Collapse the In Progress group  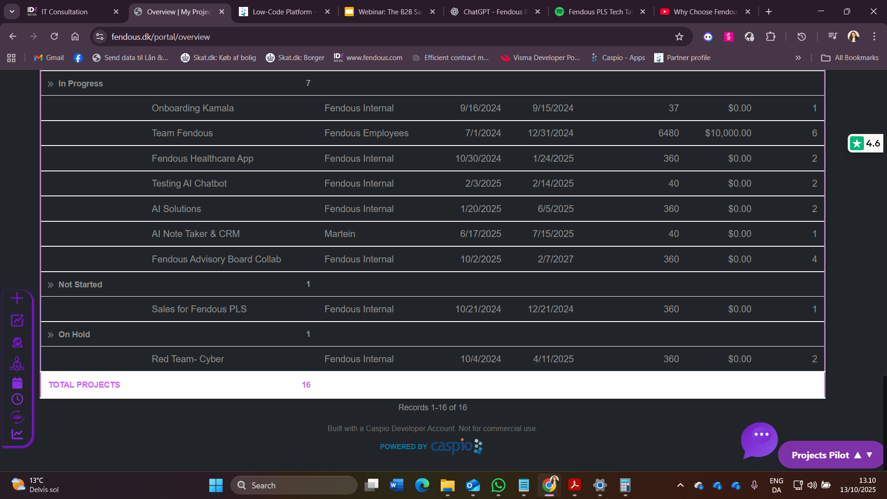50,84
